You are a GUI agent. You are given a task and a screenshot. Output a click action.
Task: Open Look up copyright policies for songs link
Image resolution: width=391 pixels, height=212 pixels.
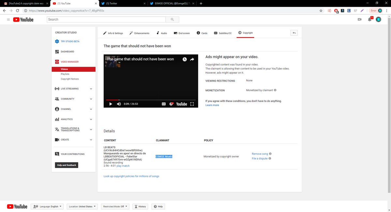tap(131, 176)
